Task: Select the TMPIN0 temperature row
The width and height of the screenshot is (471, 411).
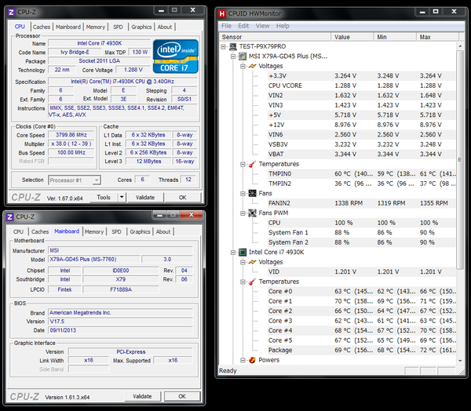Action: [361, 174]
